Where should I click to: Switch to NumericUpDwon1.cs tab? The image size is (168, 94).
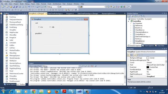[x=109, y=14]
